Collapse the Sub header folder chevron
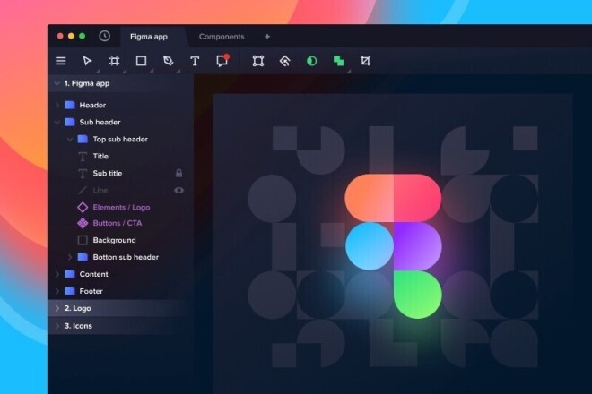The height and width of the screenshot is (394, 592). coord(57,122)
